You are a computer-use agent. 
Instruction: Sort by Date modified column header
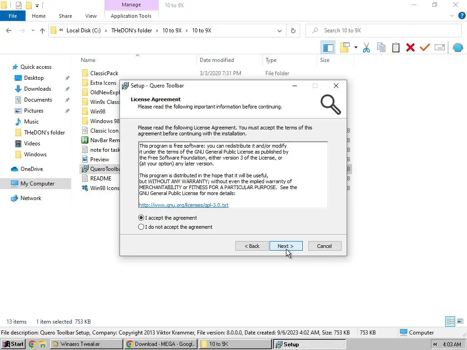tap(217, 60)
